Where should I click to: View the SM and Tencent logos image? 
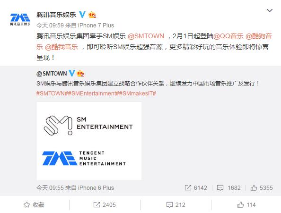[x=89, y=141]
